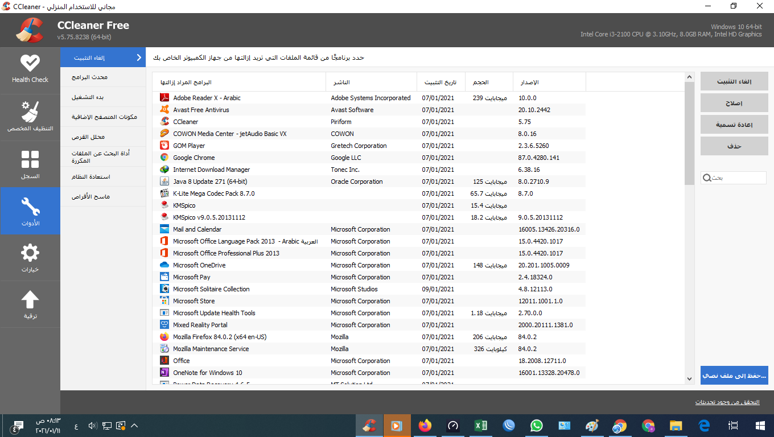
Task: Click the blue save to text file button
Action: point(734,376)
